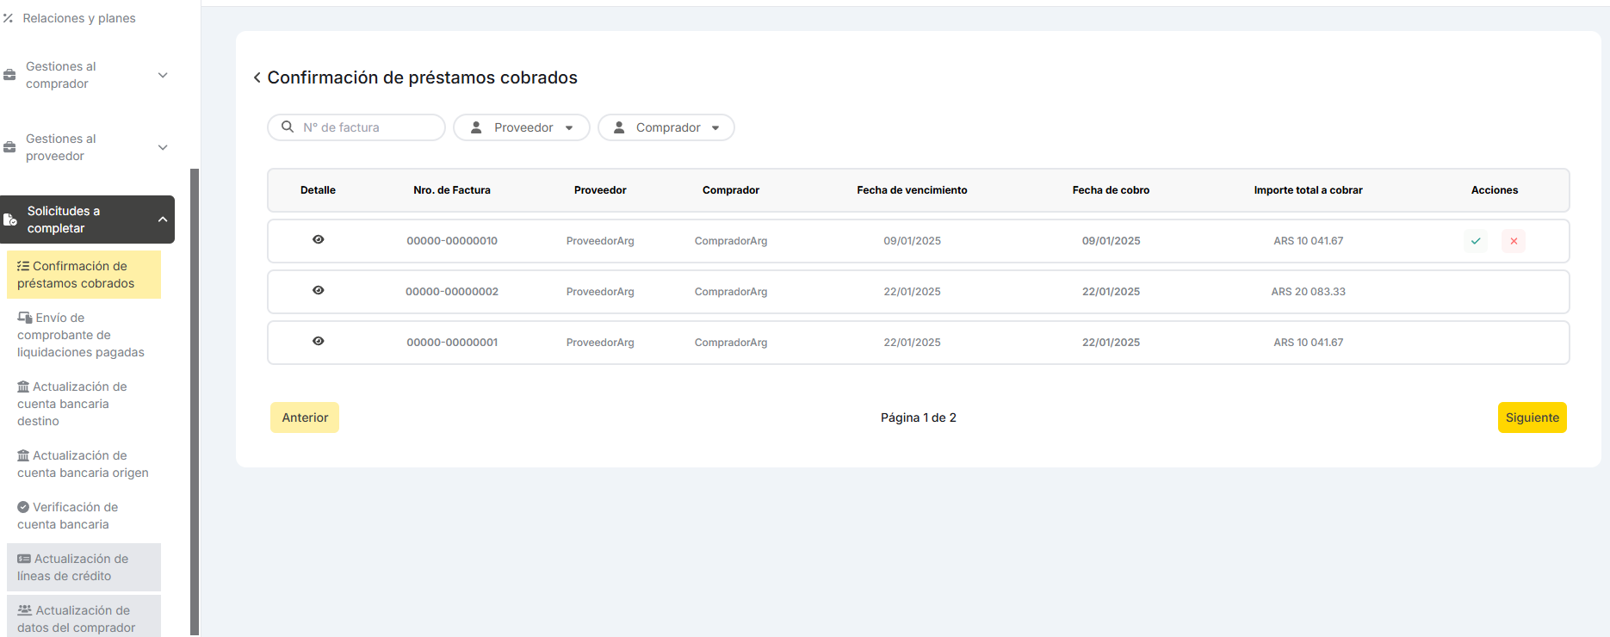This screenshot has height=637, width=1610.
Task: Click the briefcase icon next to Gestiones al comprador
Action: click(10, 75)
